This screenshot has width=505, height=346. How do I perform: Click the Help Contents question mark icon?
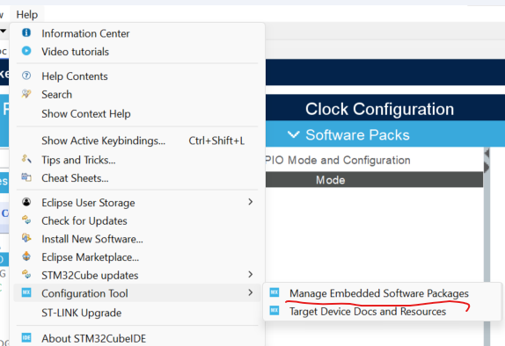pyautogui.click(x=26, y=76)
